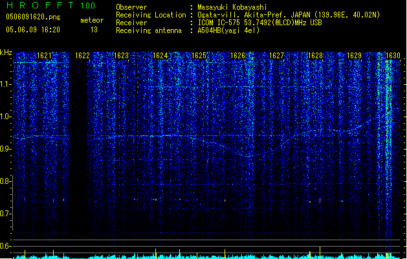The width and height of the screenshot is (407, 259).
Task: Click the meteor label
Action: tap(92, 20)
